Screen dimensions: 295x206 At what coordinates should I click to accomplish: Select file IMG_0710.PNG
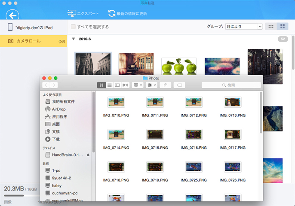click(116, 107)
